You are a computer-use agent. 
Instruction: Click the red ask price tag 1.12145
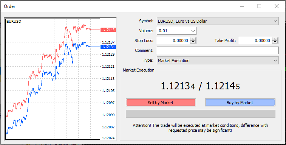(108, 30)
